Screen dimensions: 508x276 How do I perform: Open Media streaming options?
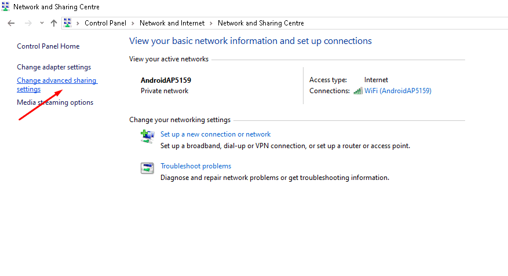click(55, 102)
